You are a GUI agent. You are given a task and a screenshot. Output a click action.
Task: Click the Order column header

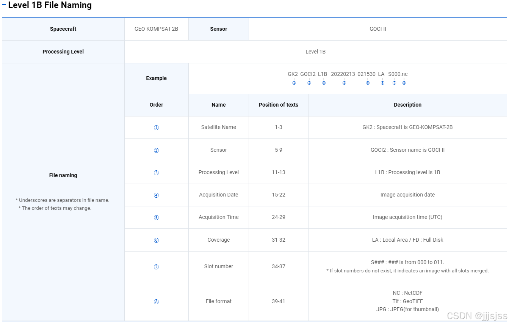point(157,105)
